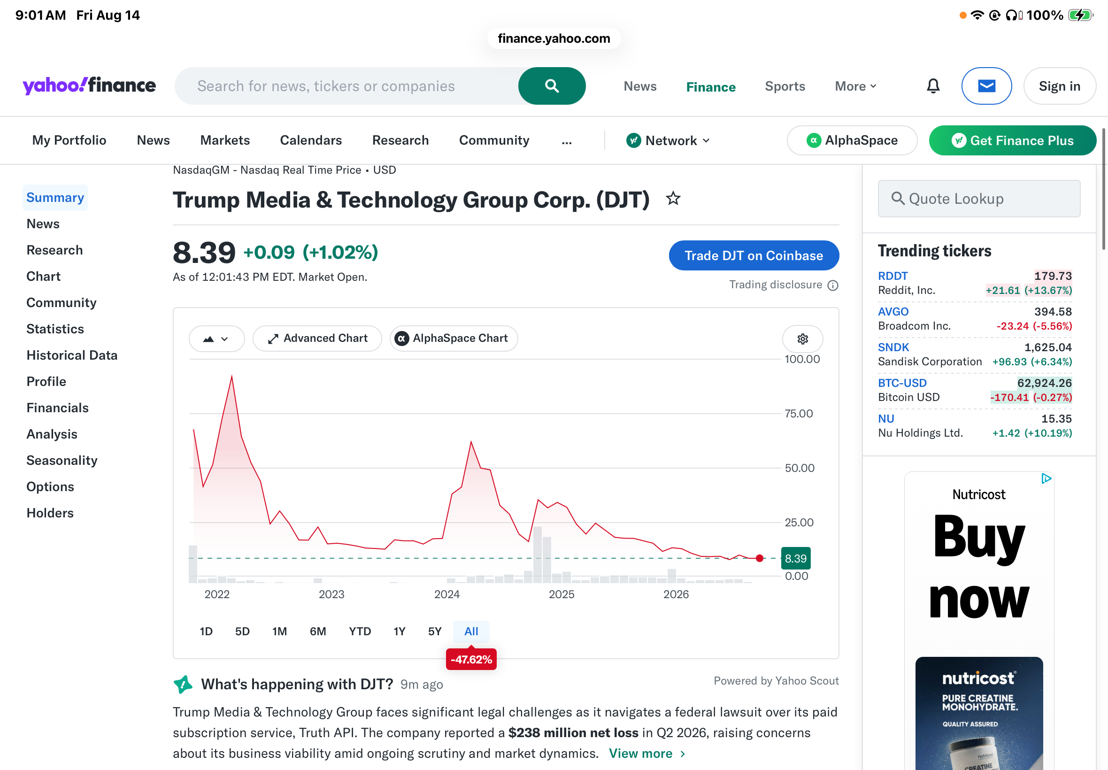Click the battery status icon
This screenshot has height=770, width=1108.
click(x=1080, y=15)
